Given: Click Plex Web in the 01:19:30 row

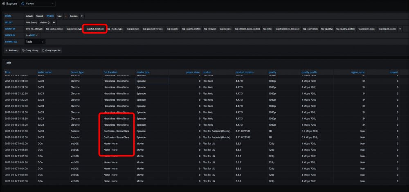Looking at the screenshot, I should (208, 106).
